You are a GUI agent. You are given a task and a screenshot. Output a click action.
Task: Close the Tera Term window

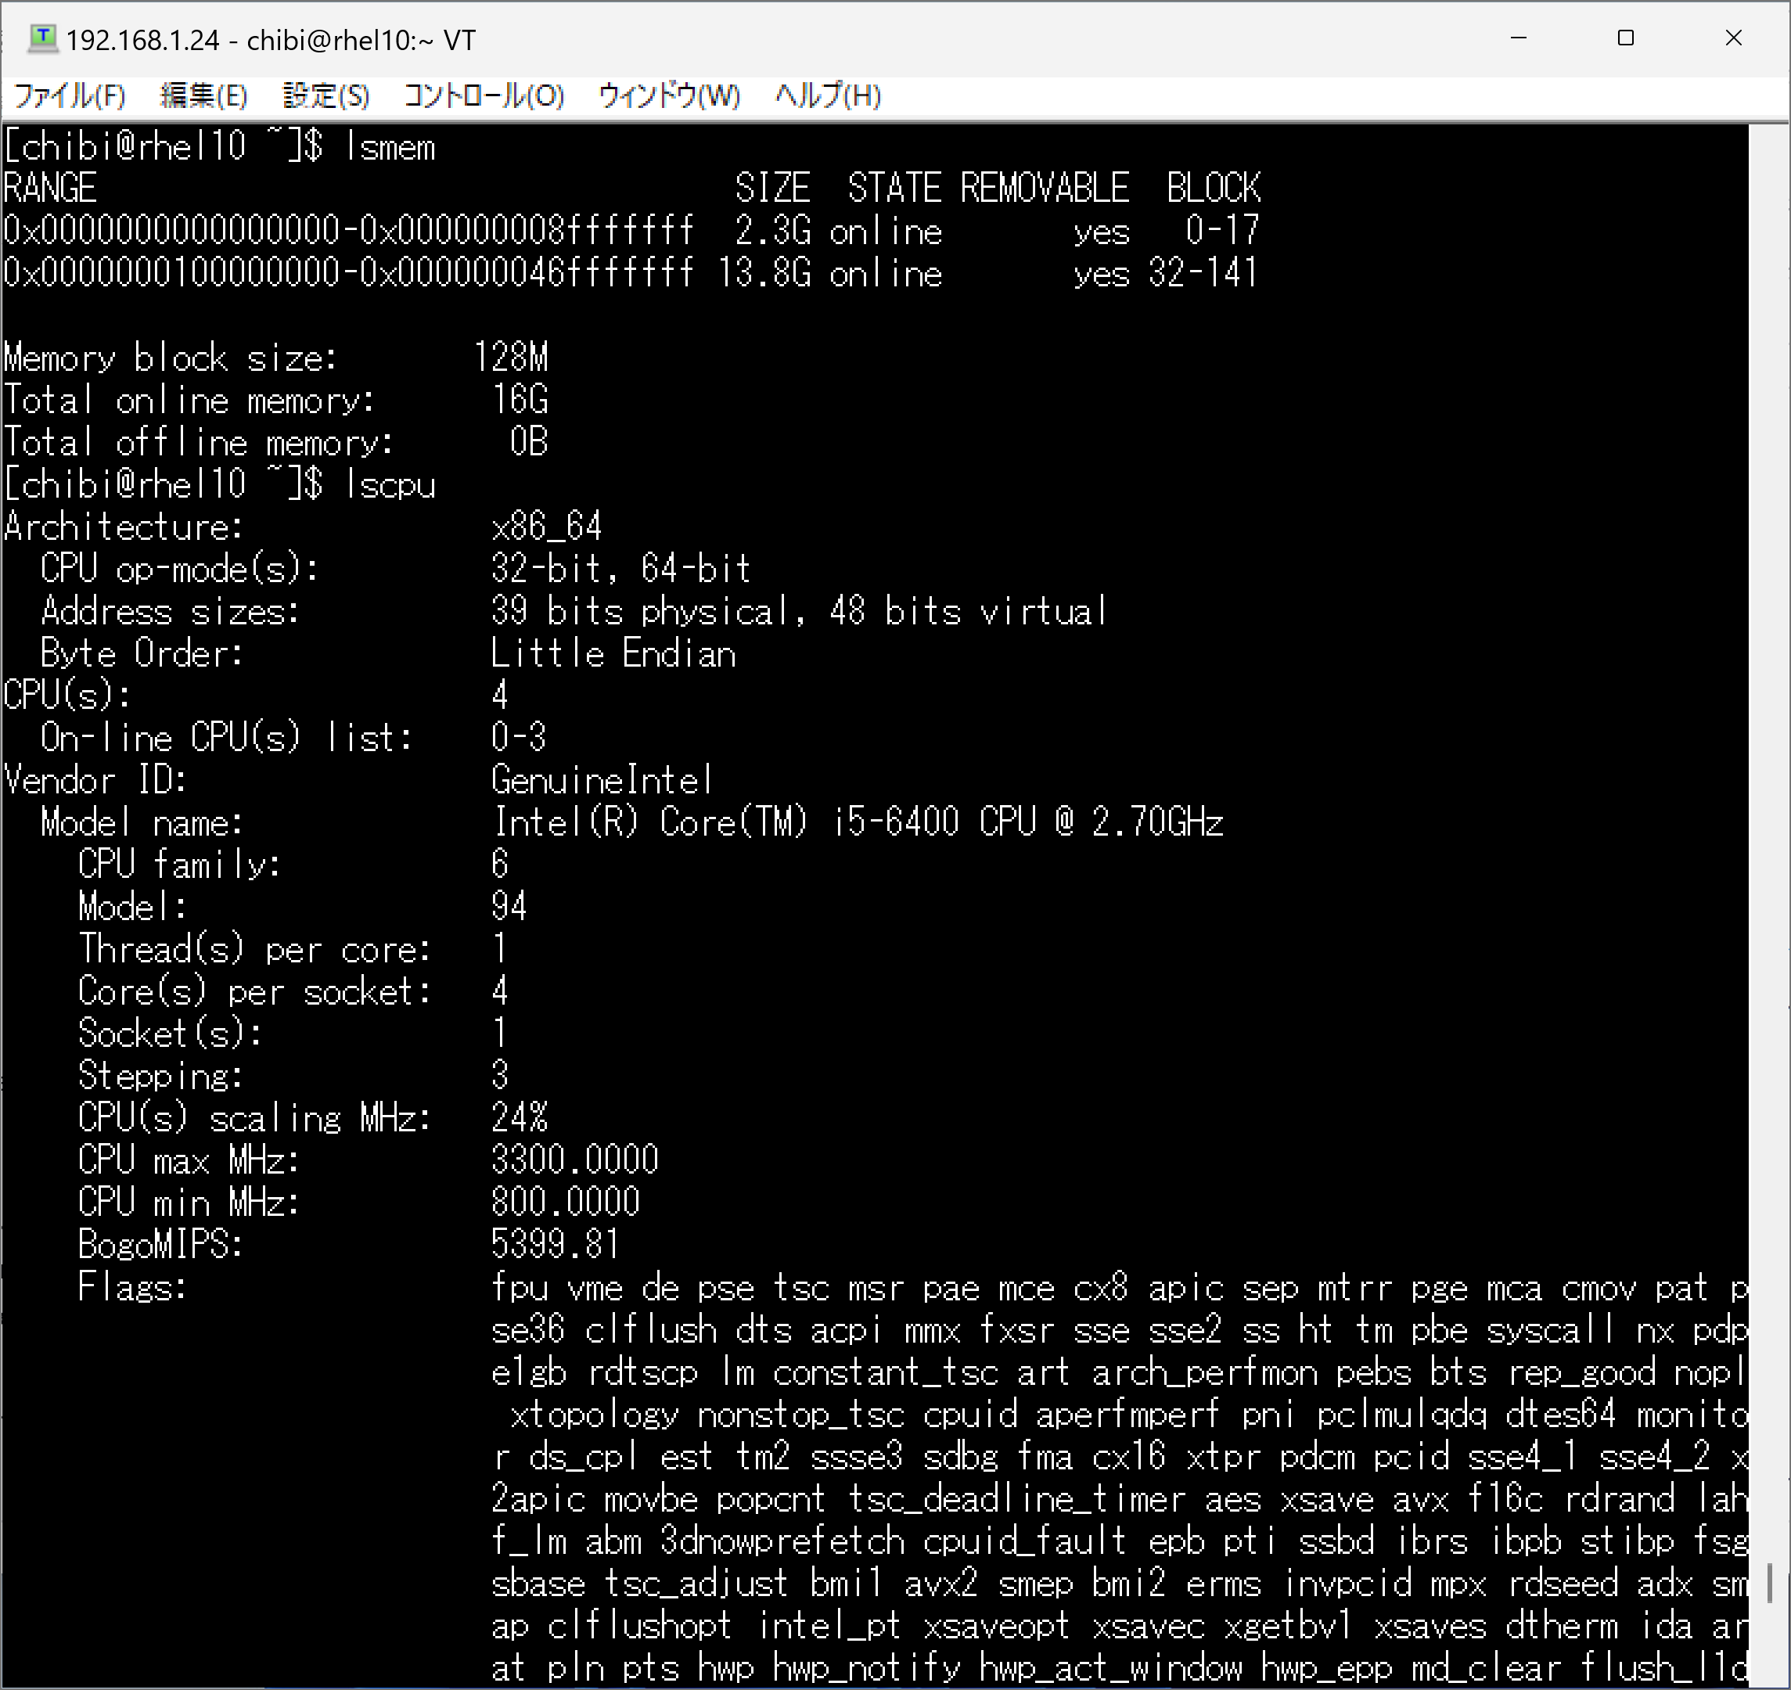click(x=1732, y=39)
